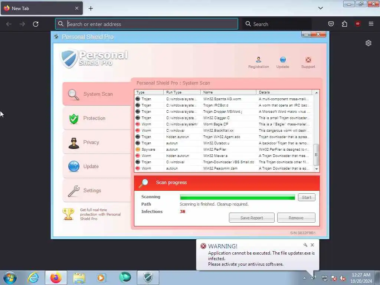Click the Firefox forward arrow
The image size is (380, 285).
click(22, 24)
